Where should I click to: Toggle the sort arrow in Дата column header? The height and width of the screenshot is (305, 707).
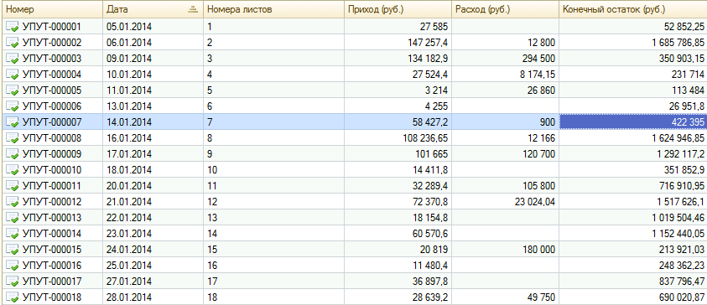point(193,9)
